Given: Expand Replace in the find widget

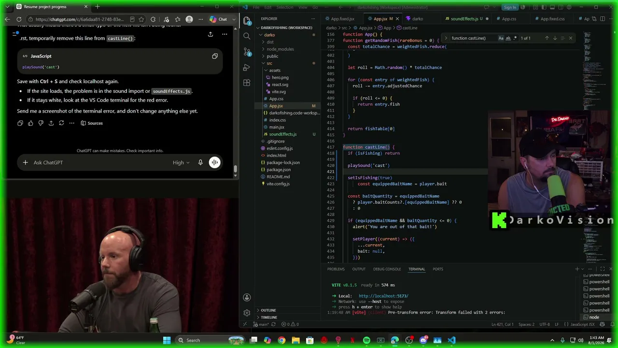Looking at the screenshot, I should [x=446, y=38].
